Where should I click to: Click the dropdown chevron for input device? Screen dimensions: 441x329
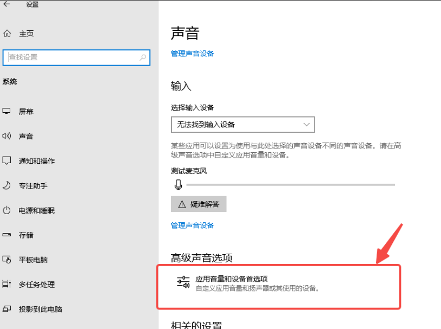tap(307, 125)
